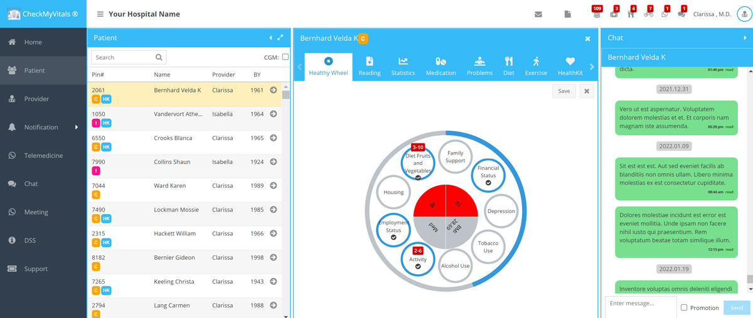This screenshot has width=753, height=318.
Task: Click arrow icon for Vandervort patient row
Action: coord(274,114)
